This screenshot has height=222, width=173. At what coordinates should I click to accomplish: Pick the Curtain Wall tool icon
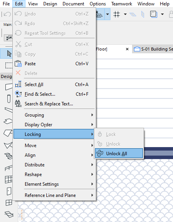point(9,180)
